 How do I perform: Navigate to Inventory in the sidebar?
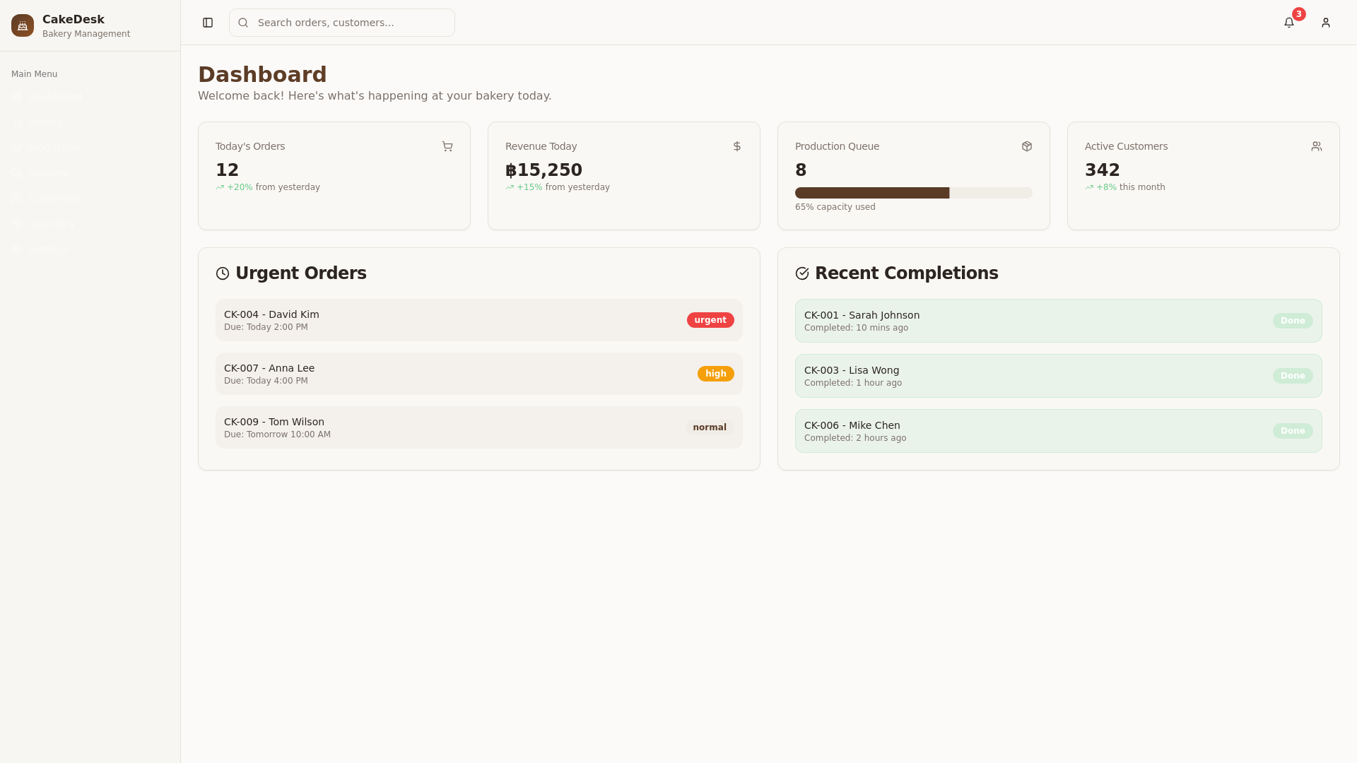click(90, 224)
